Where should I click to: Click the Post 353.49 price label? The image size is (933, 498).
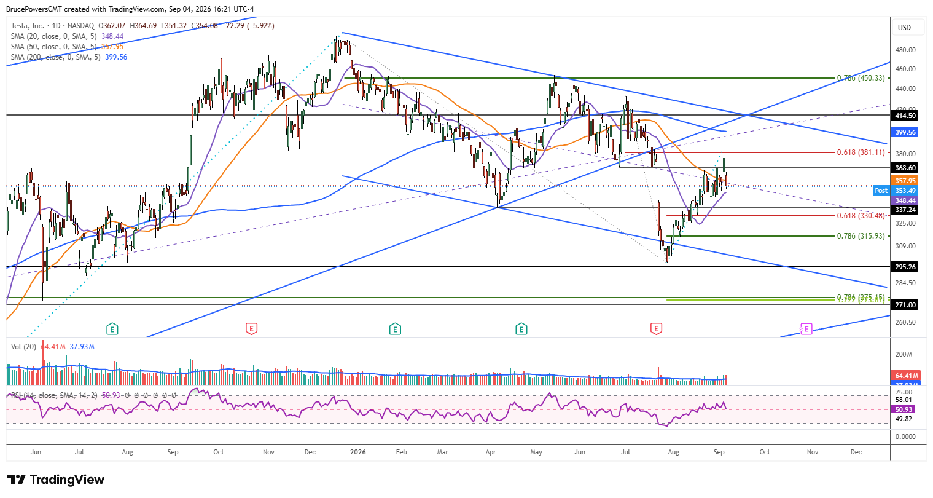896,191
